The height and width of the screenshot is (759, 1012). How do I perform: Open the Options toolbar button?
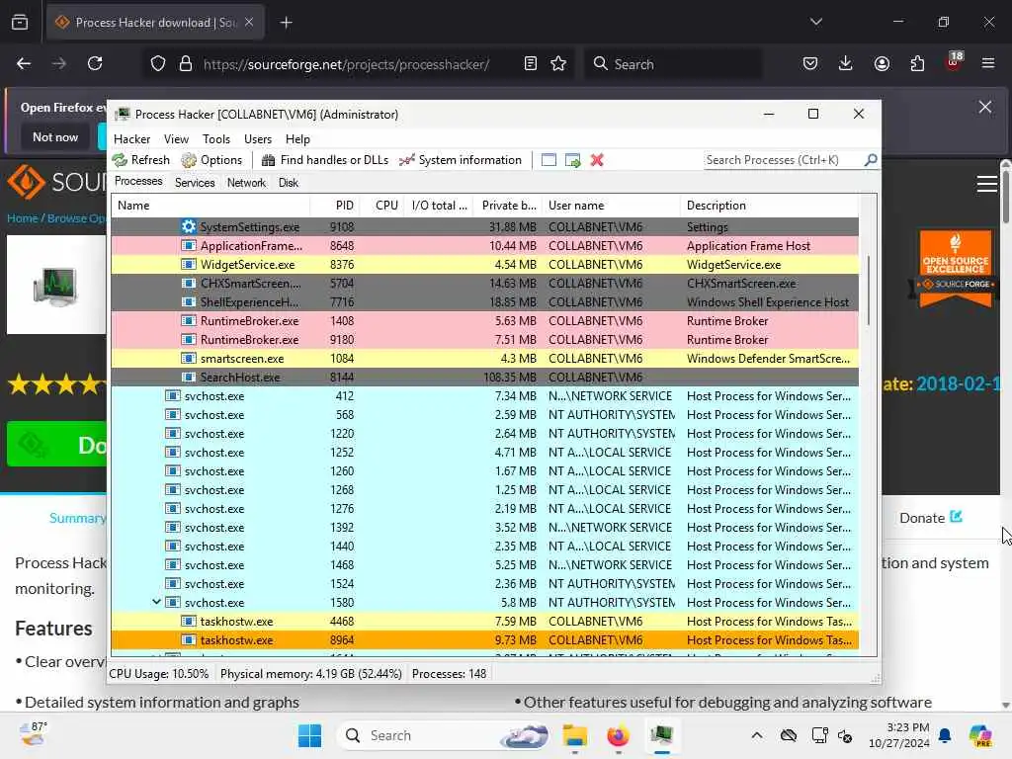click(211, 160)
